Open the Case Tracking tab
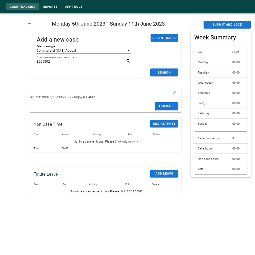The image size is (255, 255). (x=23, y=7)
